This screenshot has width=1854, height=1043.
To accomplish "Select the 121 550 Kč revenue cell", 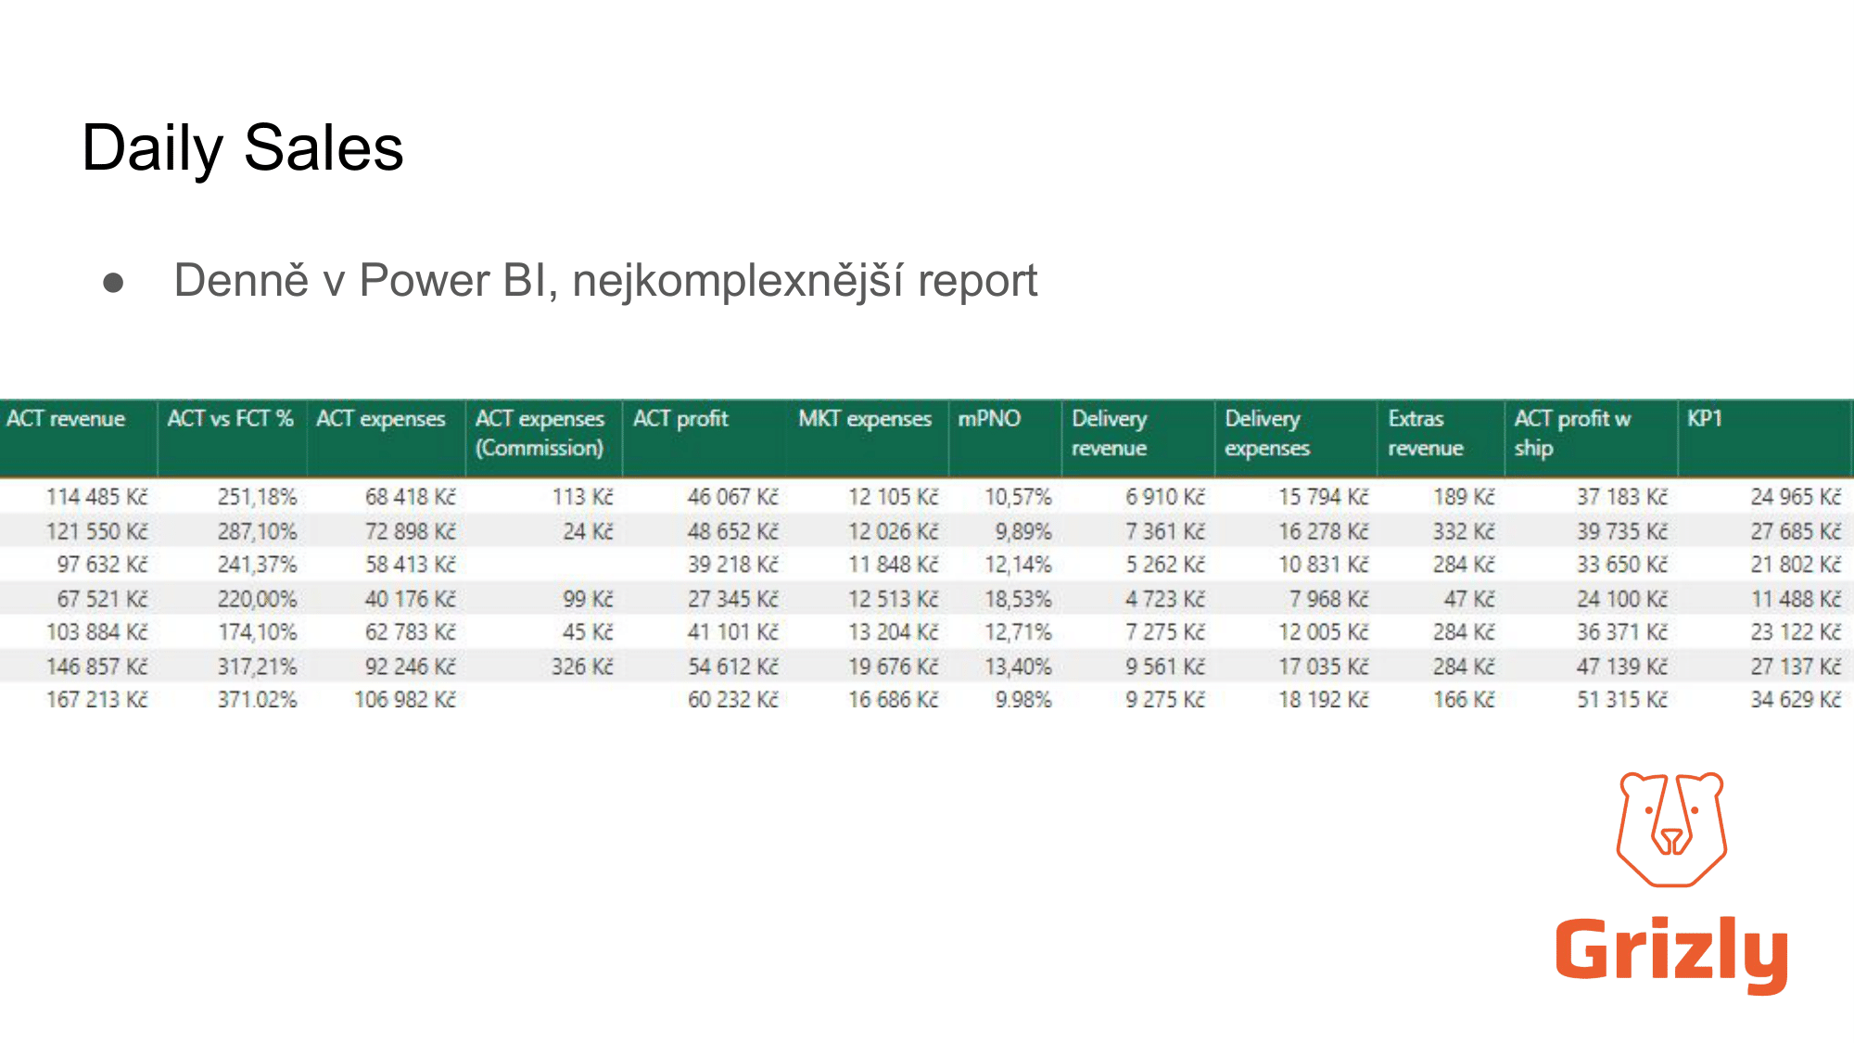I will [x=97, y=531].
